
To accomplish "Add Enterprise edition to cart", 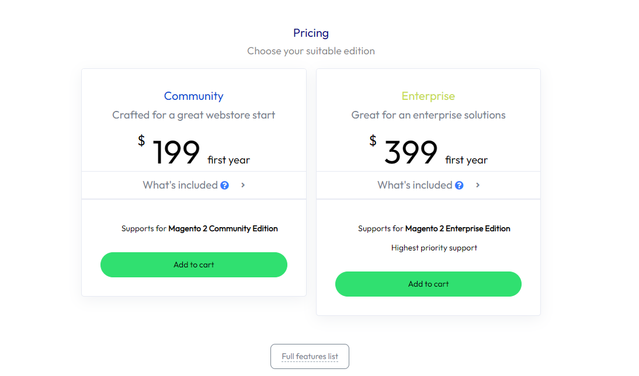I will point(428,284).
